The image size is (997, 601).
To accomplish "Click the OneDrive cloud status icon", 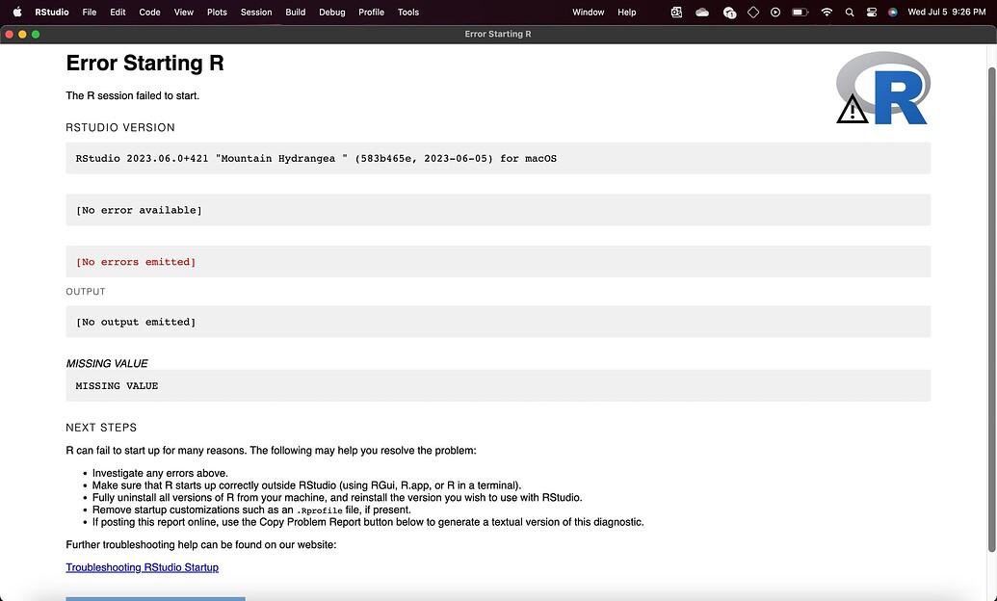I will (x=702, y=13).
